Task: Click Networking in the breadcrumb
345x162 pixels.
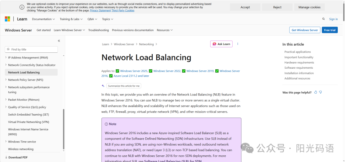Action: click(x=146, y=44)
